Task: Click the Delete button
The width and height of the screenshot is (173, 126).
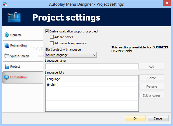Action: point(152,78)
